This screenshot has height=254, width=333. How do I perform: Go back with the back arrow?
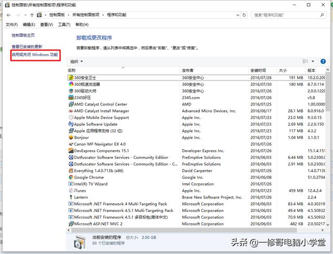[x=8, y=15]
